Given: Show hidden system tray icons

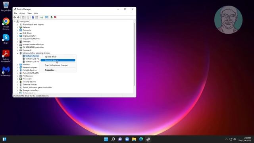Looking at the screenshot, I should coord(227,139).
